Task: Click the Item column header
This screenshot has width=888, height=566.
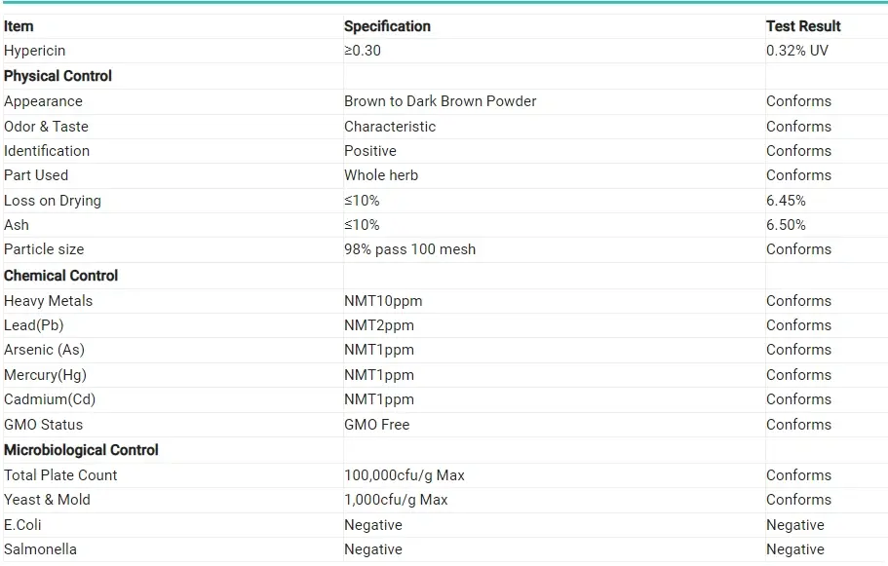Action: click(19, 26)
